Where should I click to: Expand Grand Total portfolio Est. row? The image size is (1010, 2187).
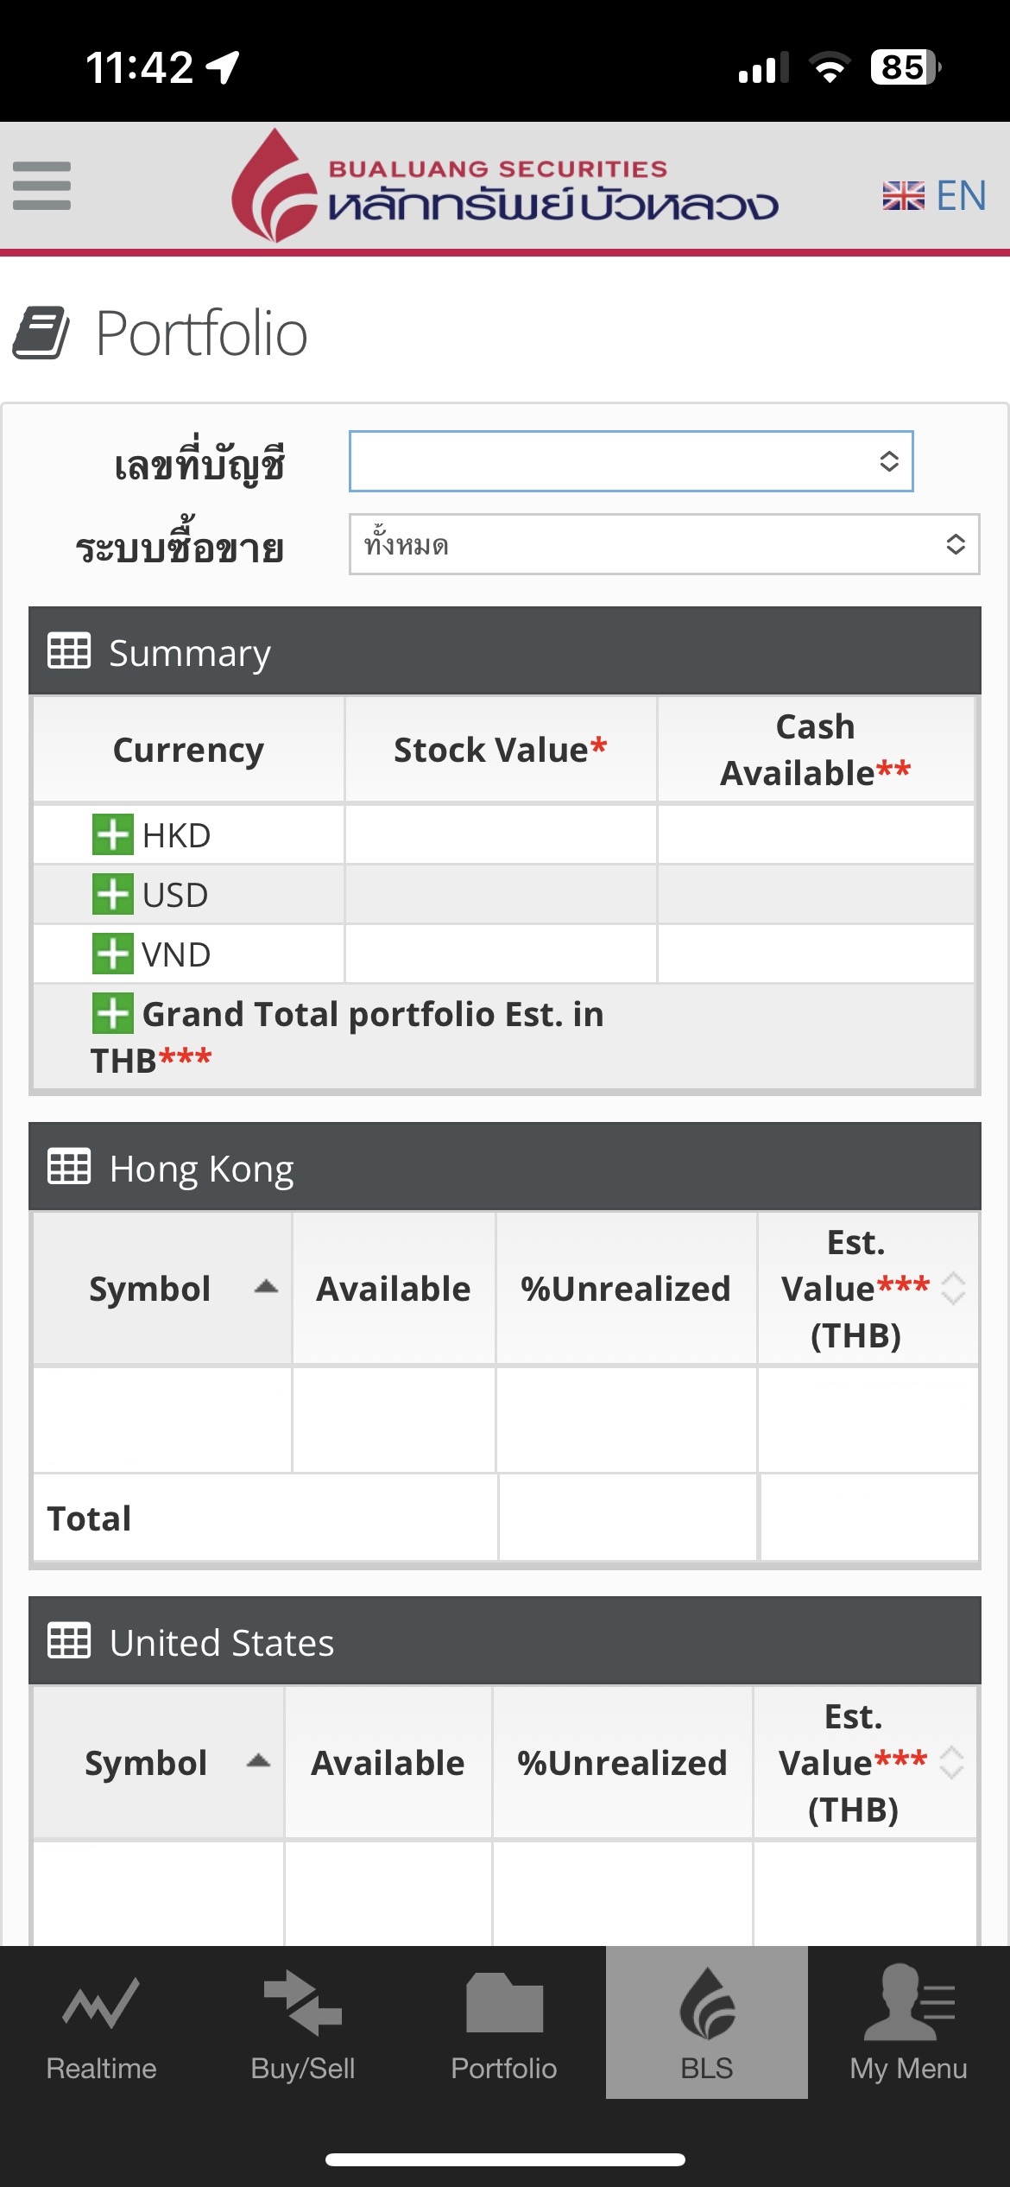(x=113, y=1014)
